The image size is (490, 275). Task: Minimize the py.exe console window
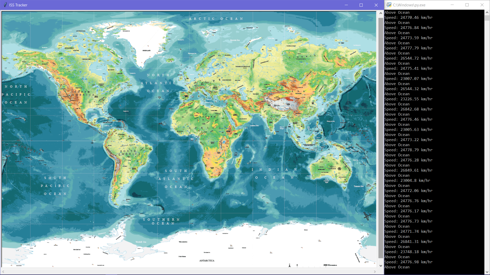pos(452,5)
